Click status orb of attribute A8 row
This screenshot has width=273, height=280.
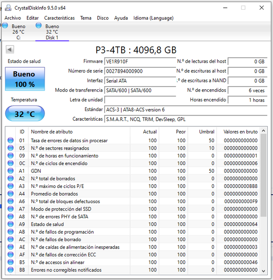click(10, 217)
